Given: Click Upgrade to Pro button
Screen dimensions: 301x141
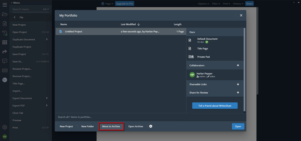Looking at the screenshot, I should (x=124, y=4).
